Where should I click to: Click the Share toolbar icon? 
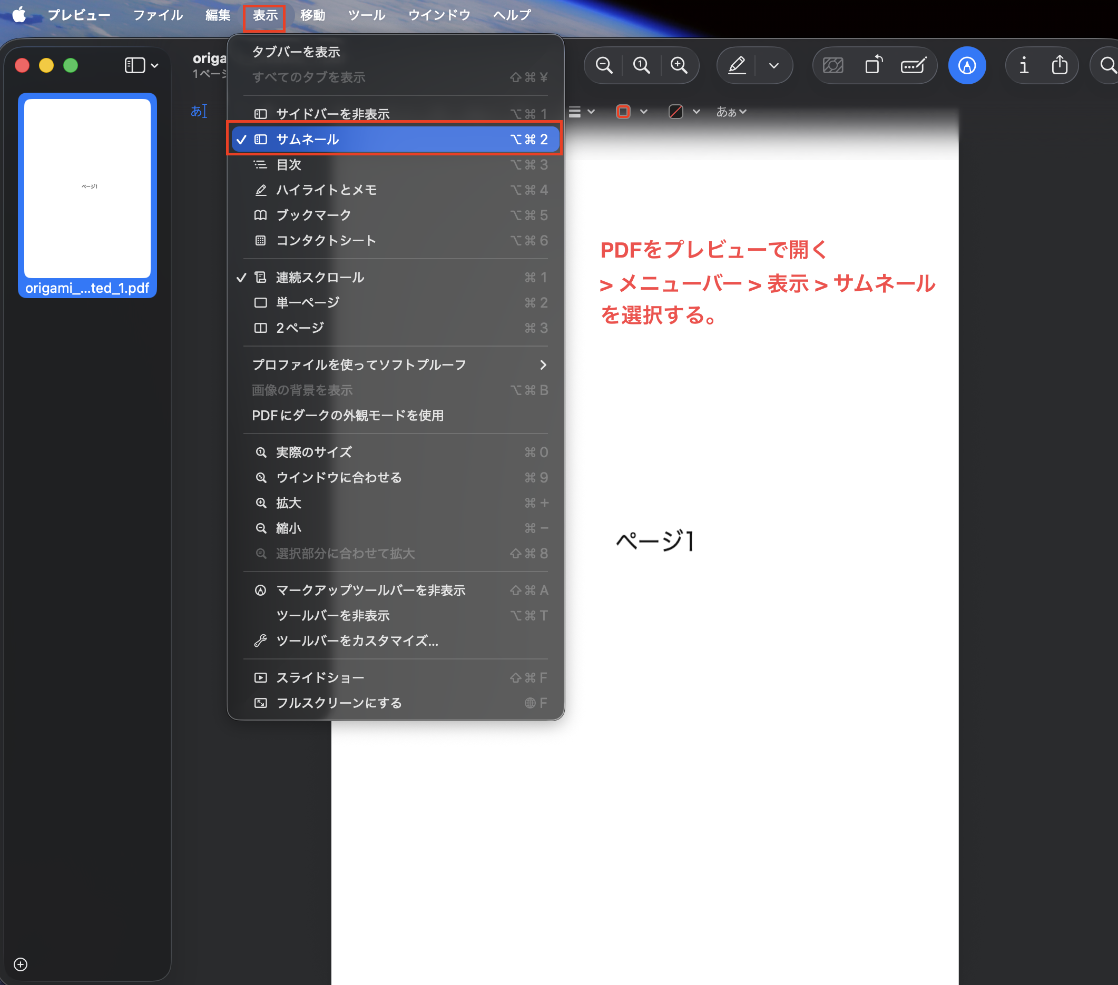coord(1060,66)
